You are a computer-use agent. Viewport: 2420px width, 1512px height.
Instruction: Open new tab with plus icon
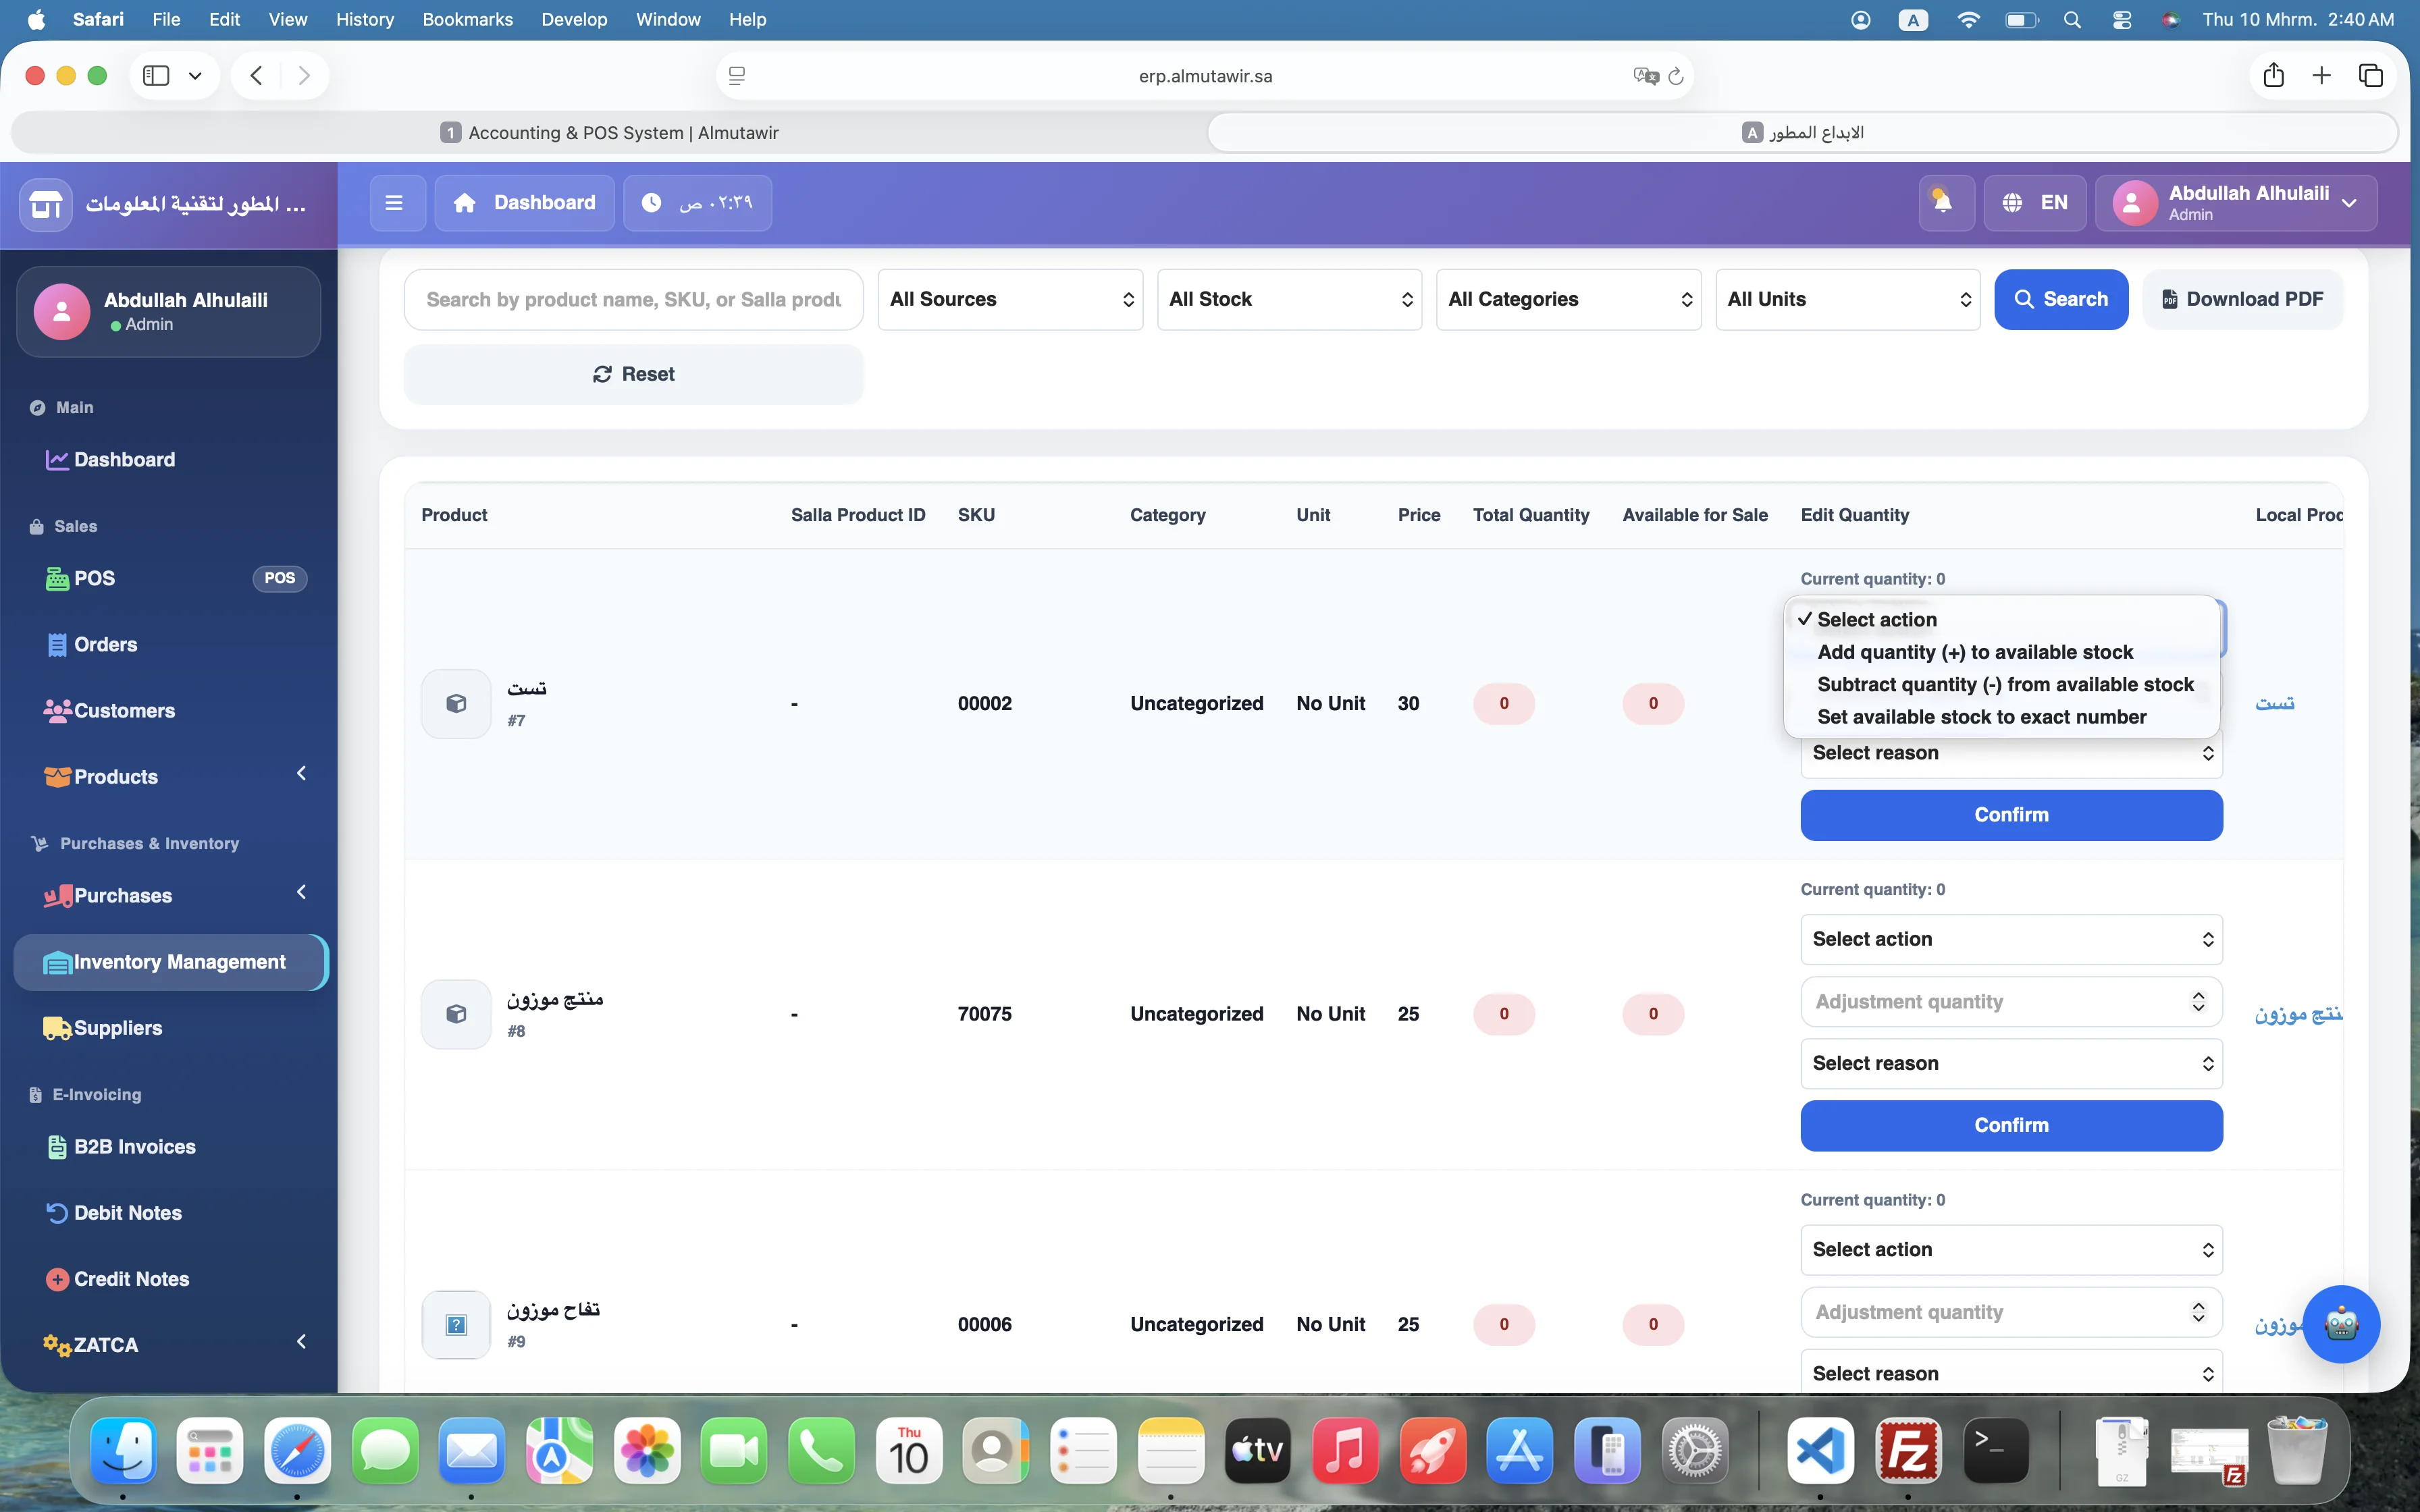tap(2322, 75)
